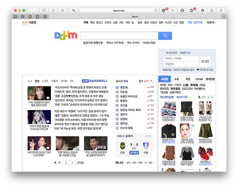The height and width of the screenshot is (188, 238).
Task: Click the issue keyword 쌍문동 아파트 화재
Action: pyautogui.click(x=130, y=110)
